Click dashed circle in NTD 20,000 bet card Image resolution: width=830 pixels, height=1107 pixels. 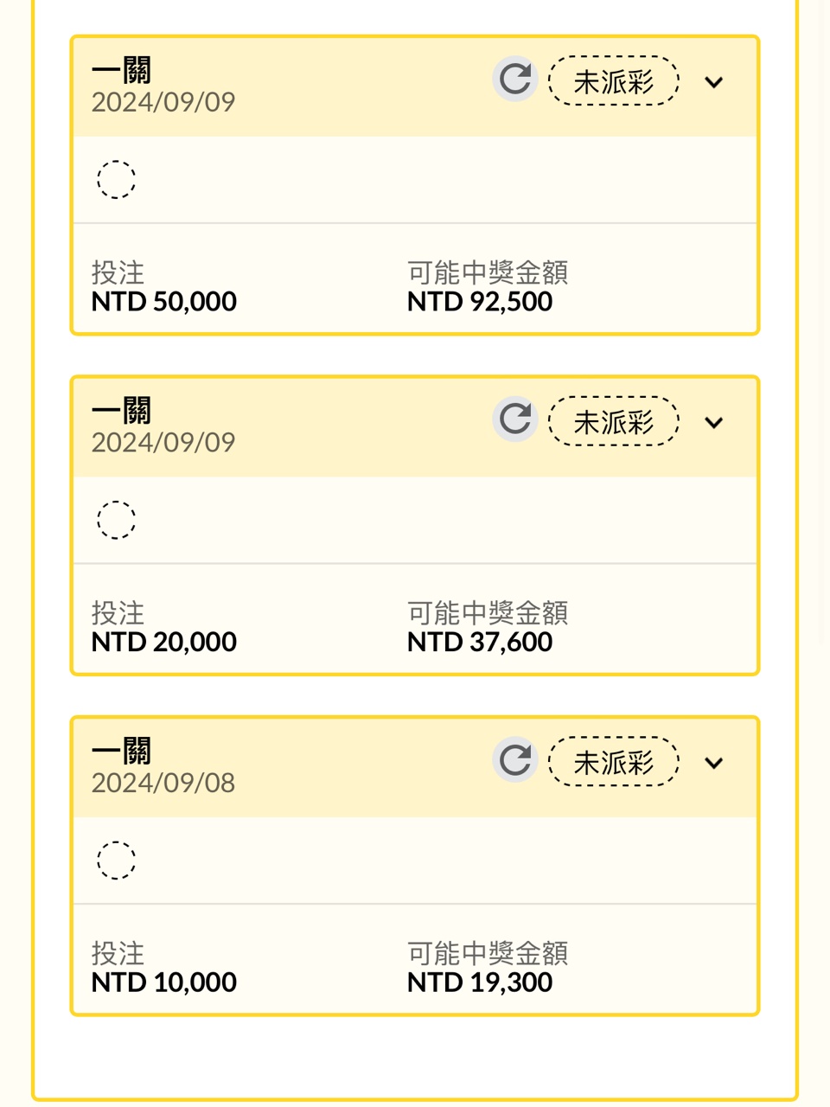pos(116,520)
